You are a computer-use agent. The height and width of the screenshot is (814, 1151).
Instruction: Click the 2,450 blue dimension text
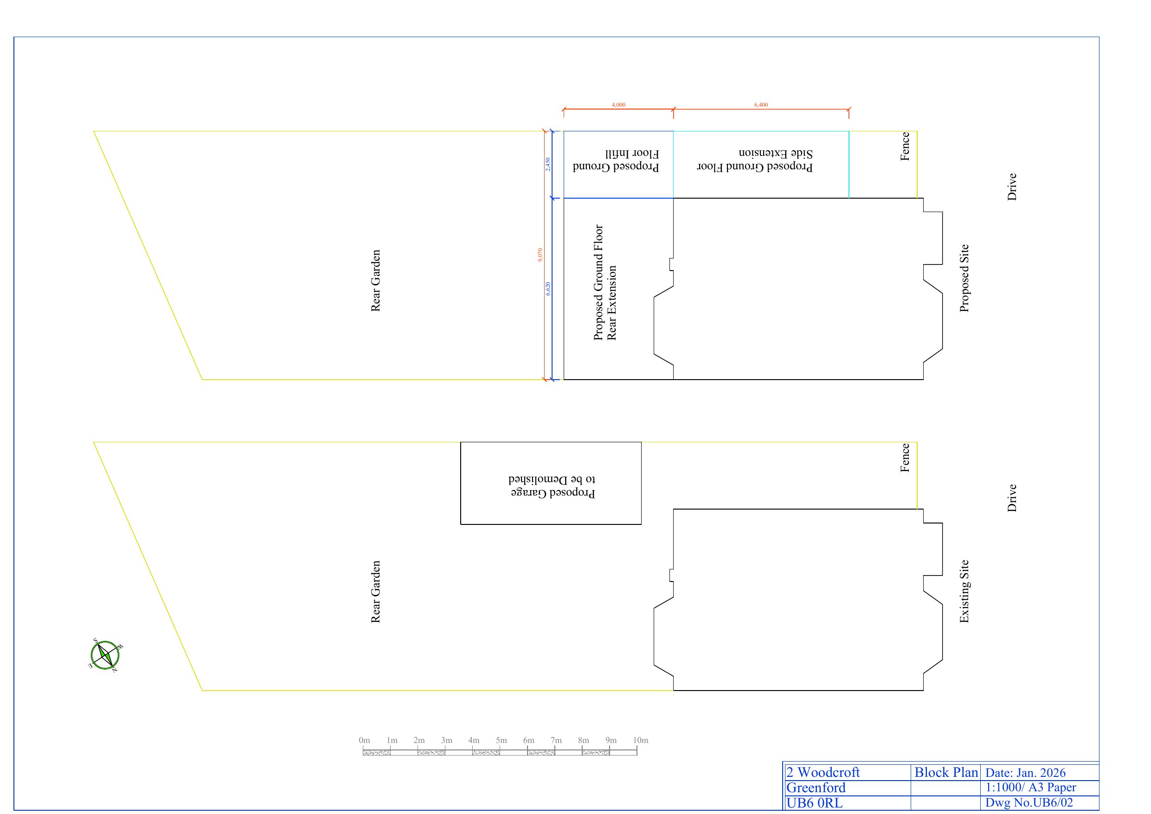tap(548, 164)
